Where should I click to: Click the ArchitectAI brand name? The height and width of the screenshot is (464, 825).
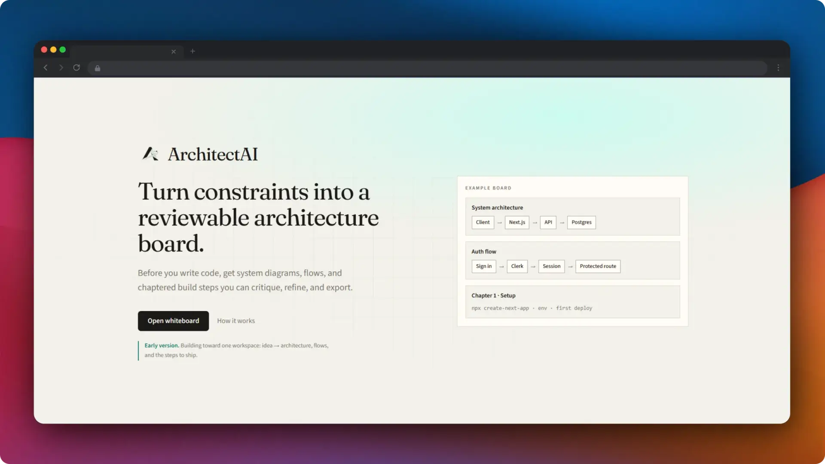[213, 154]
